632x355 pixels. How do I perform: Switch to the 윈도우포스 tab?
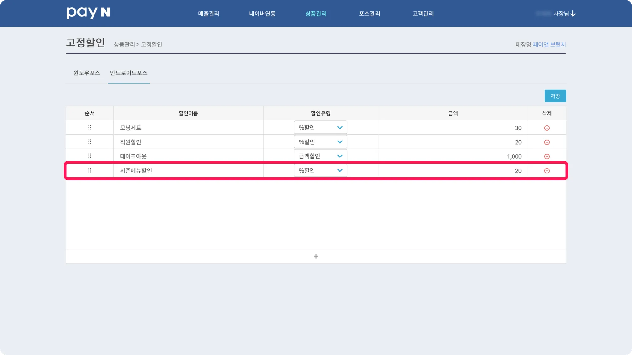87,73
